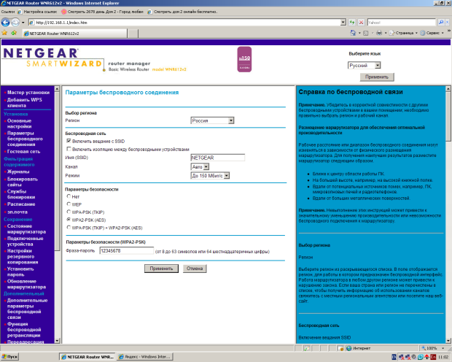Select the WPA2-PSK (AES) radio button
The height and width of the screenshot is (362, 452).
69,220
